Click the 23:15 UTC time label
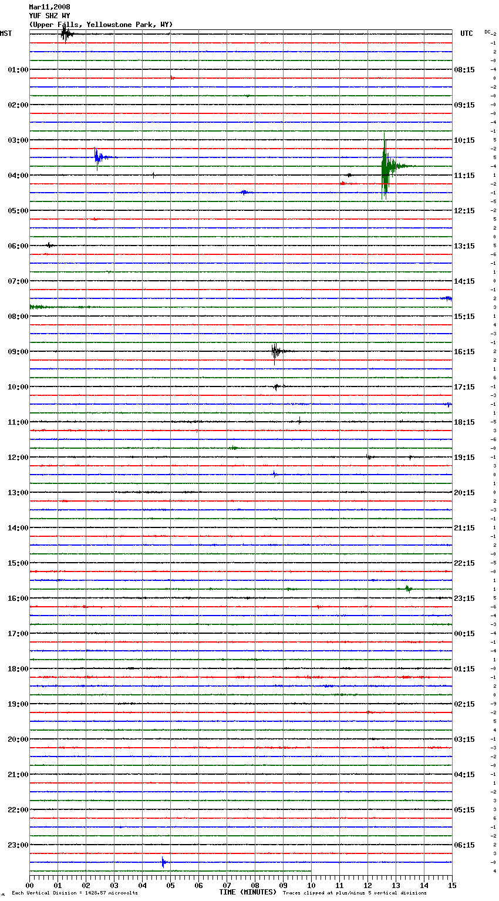Screen dimensions: 499x901 (x=464, y=599)
